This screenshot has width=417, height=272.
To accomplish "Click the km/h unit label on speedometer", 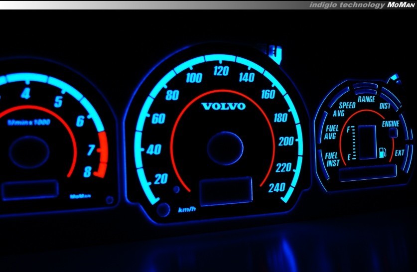I will pos(187,210).
